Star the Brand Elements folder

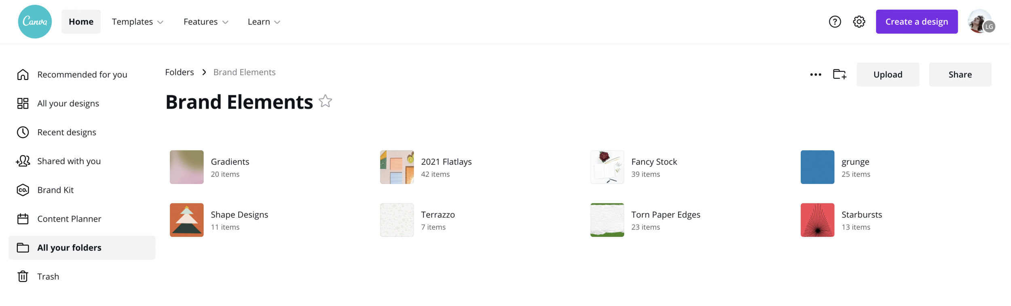click(x=325, y=101)
